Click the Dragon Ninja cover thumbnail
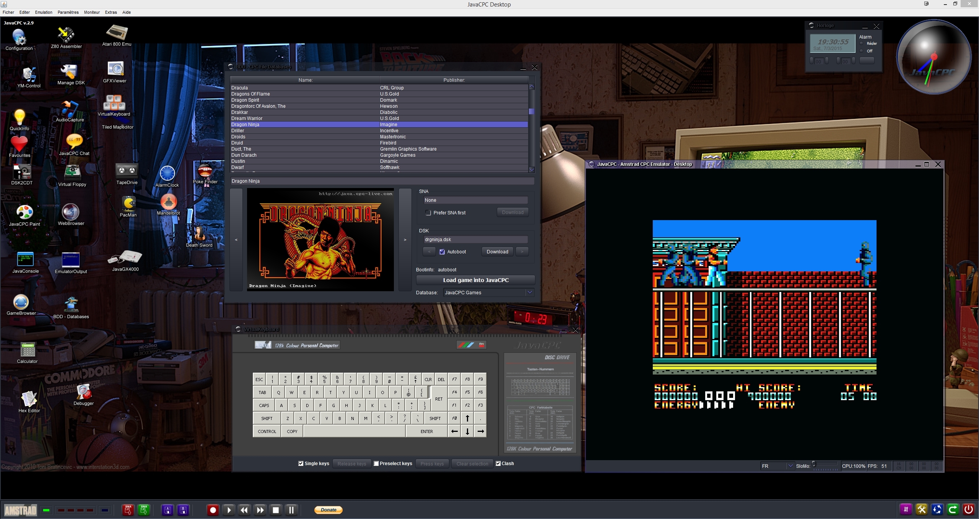Screen dimensions: 979x519 coord(320,240)
